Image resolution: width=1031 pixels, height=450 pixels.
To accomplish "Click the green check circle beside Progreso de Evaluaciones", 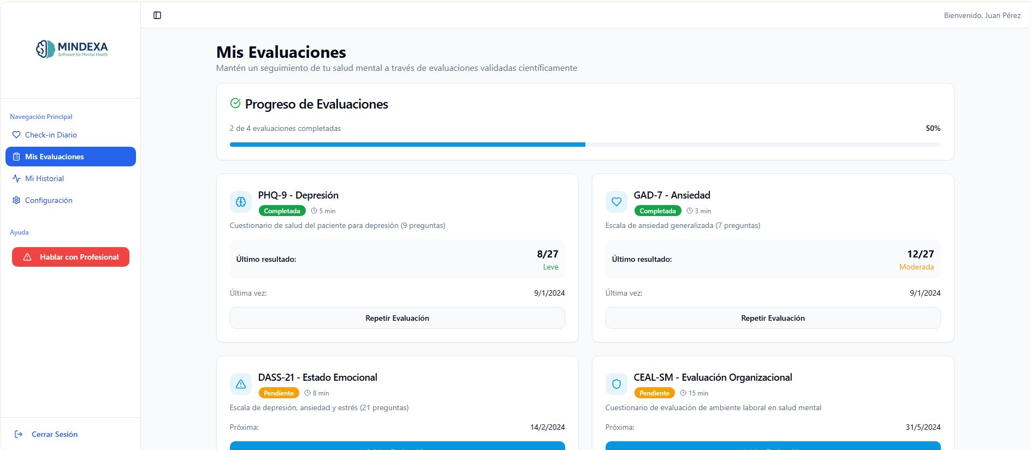I will [x=235, y=103].
